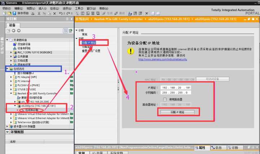Click the 离线 go offline toolbar button

pyautogui.click(x=120, y=13)
